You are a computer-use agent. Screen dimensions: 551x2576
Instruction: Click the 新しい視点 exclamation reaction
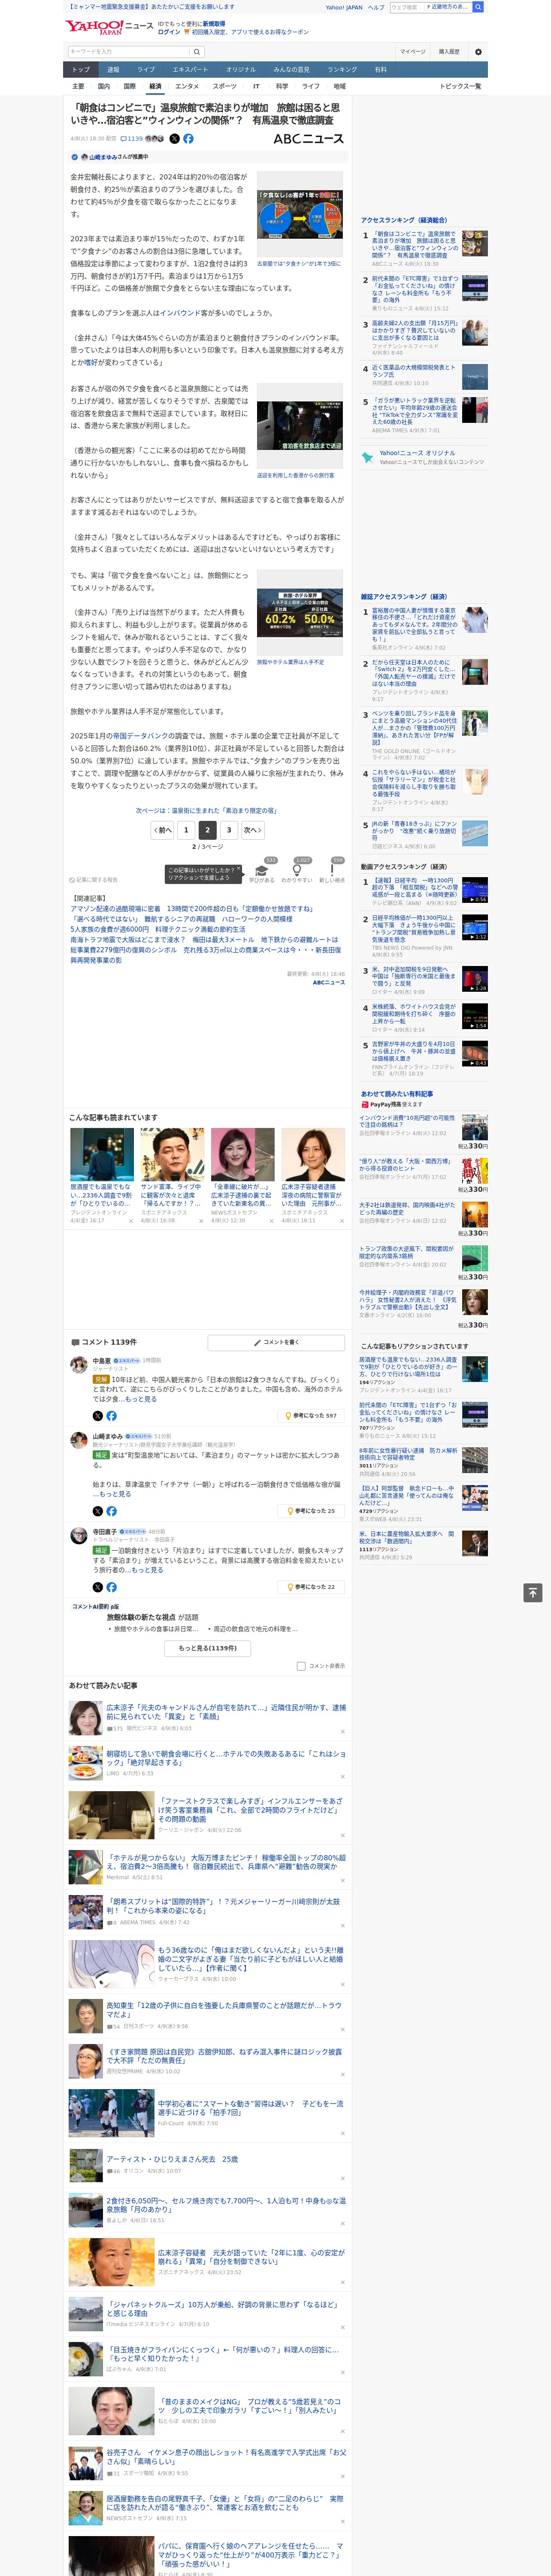[x=332, y=873]
